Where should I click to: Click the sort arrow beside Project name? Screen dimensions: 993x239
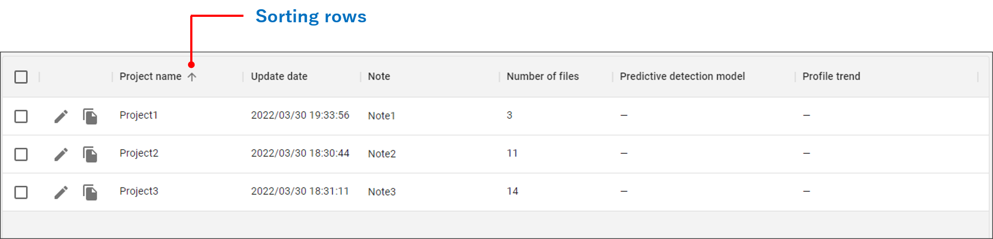[x=192, y=77]
